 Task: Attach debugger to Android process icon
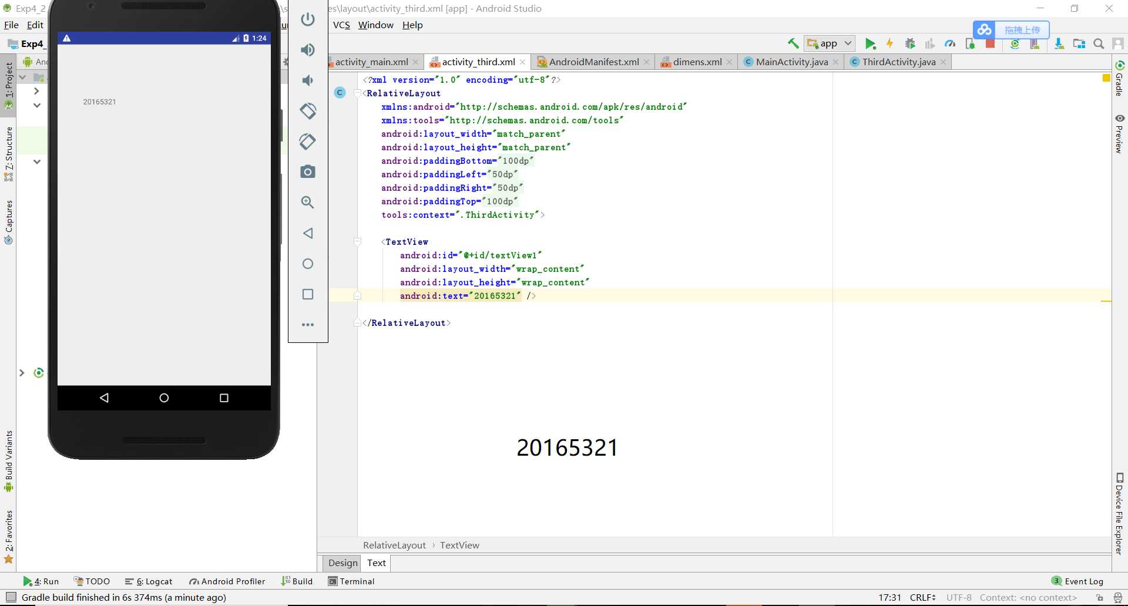click(970, 43)
